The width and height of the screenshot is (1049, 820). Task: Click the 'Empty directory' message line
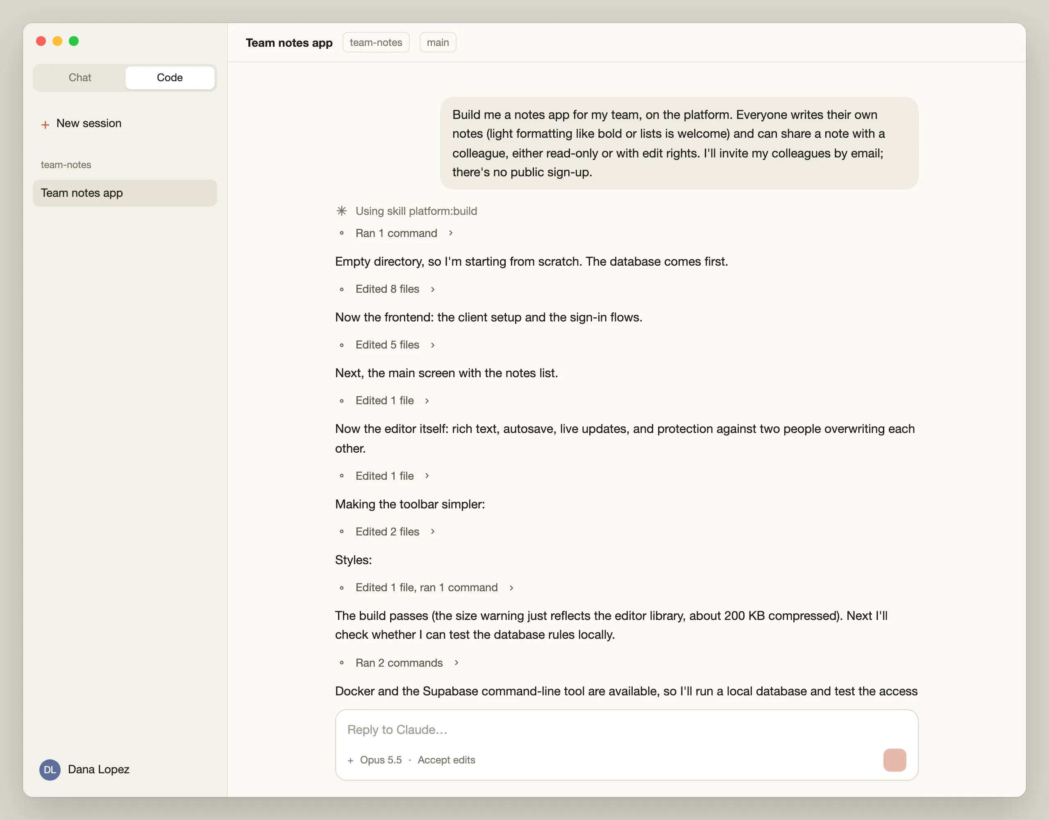531,262
